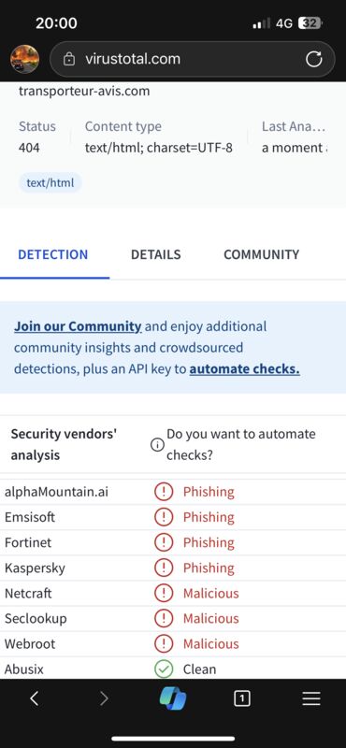Open the Copilot icon in bottom bar

coord(173,699)
